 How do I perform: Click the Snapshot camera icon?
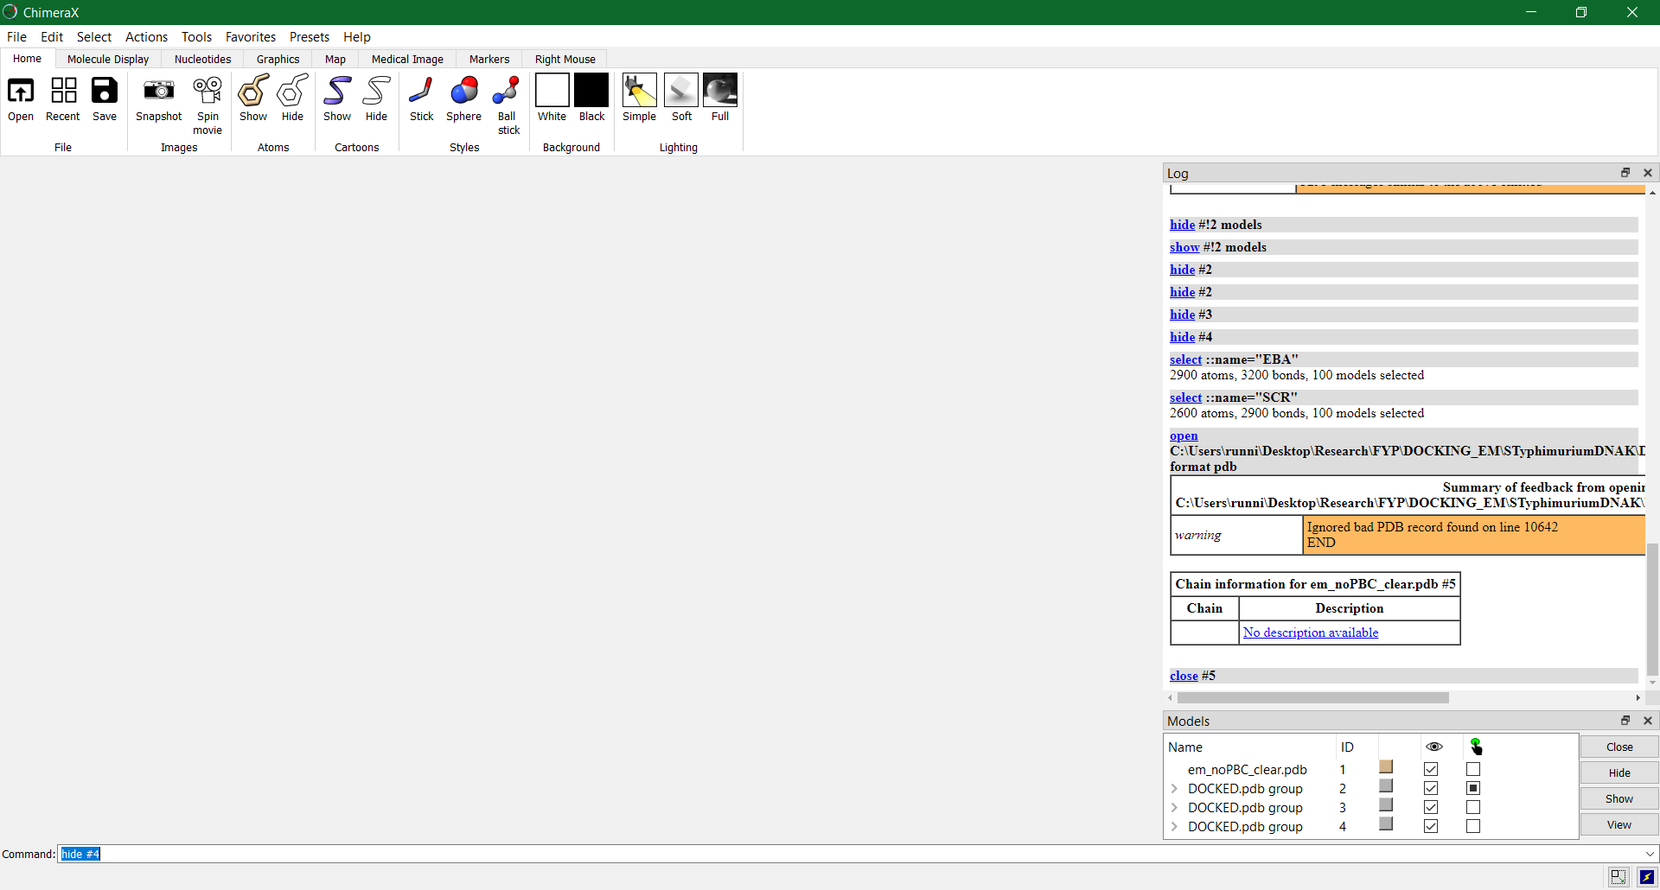click(x=158, y=91)
